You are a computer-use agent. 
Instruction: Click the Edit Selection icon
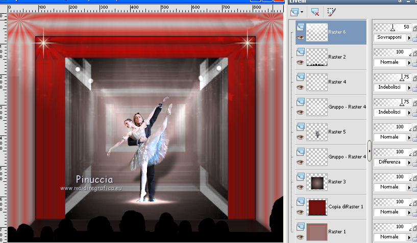[331, 12]
